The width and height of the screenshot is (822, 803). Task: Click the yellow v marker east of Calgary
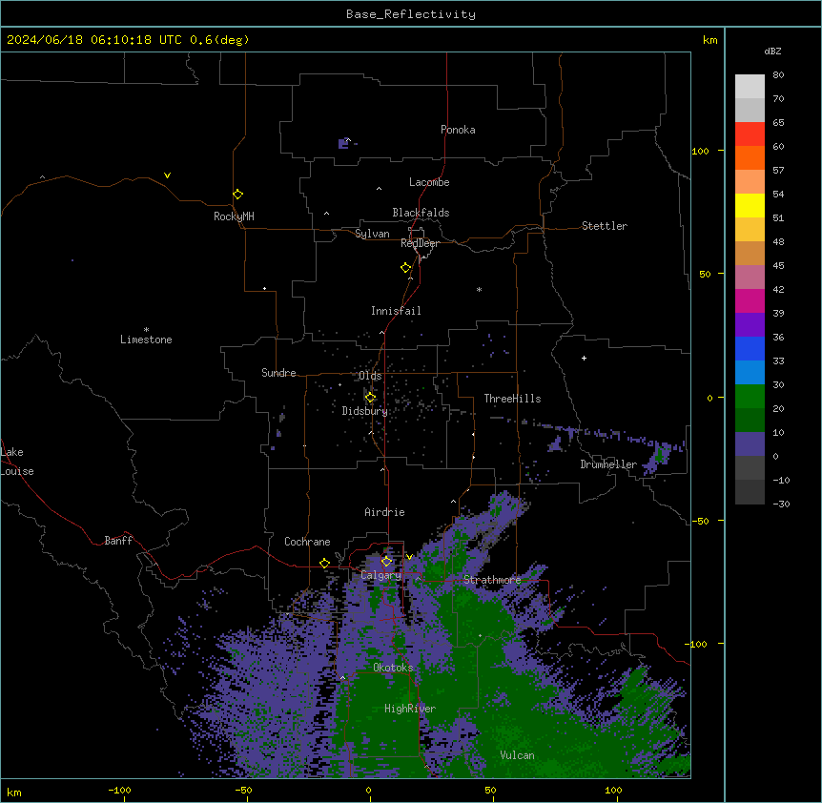[x=409, y=557]
